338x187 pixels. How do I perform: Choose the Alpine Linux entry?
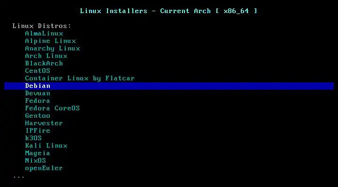coord(50,41)
